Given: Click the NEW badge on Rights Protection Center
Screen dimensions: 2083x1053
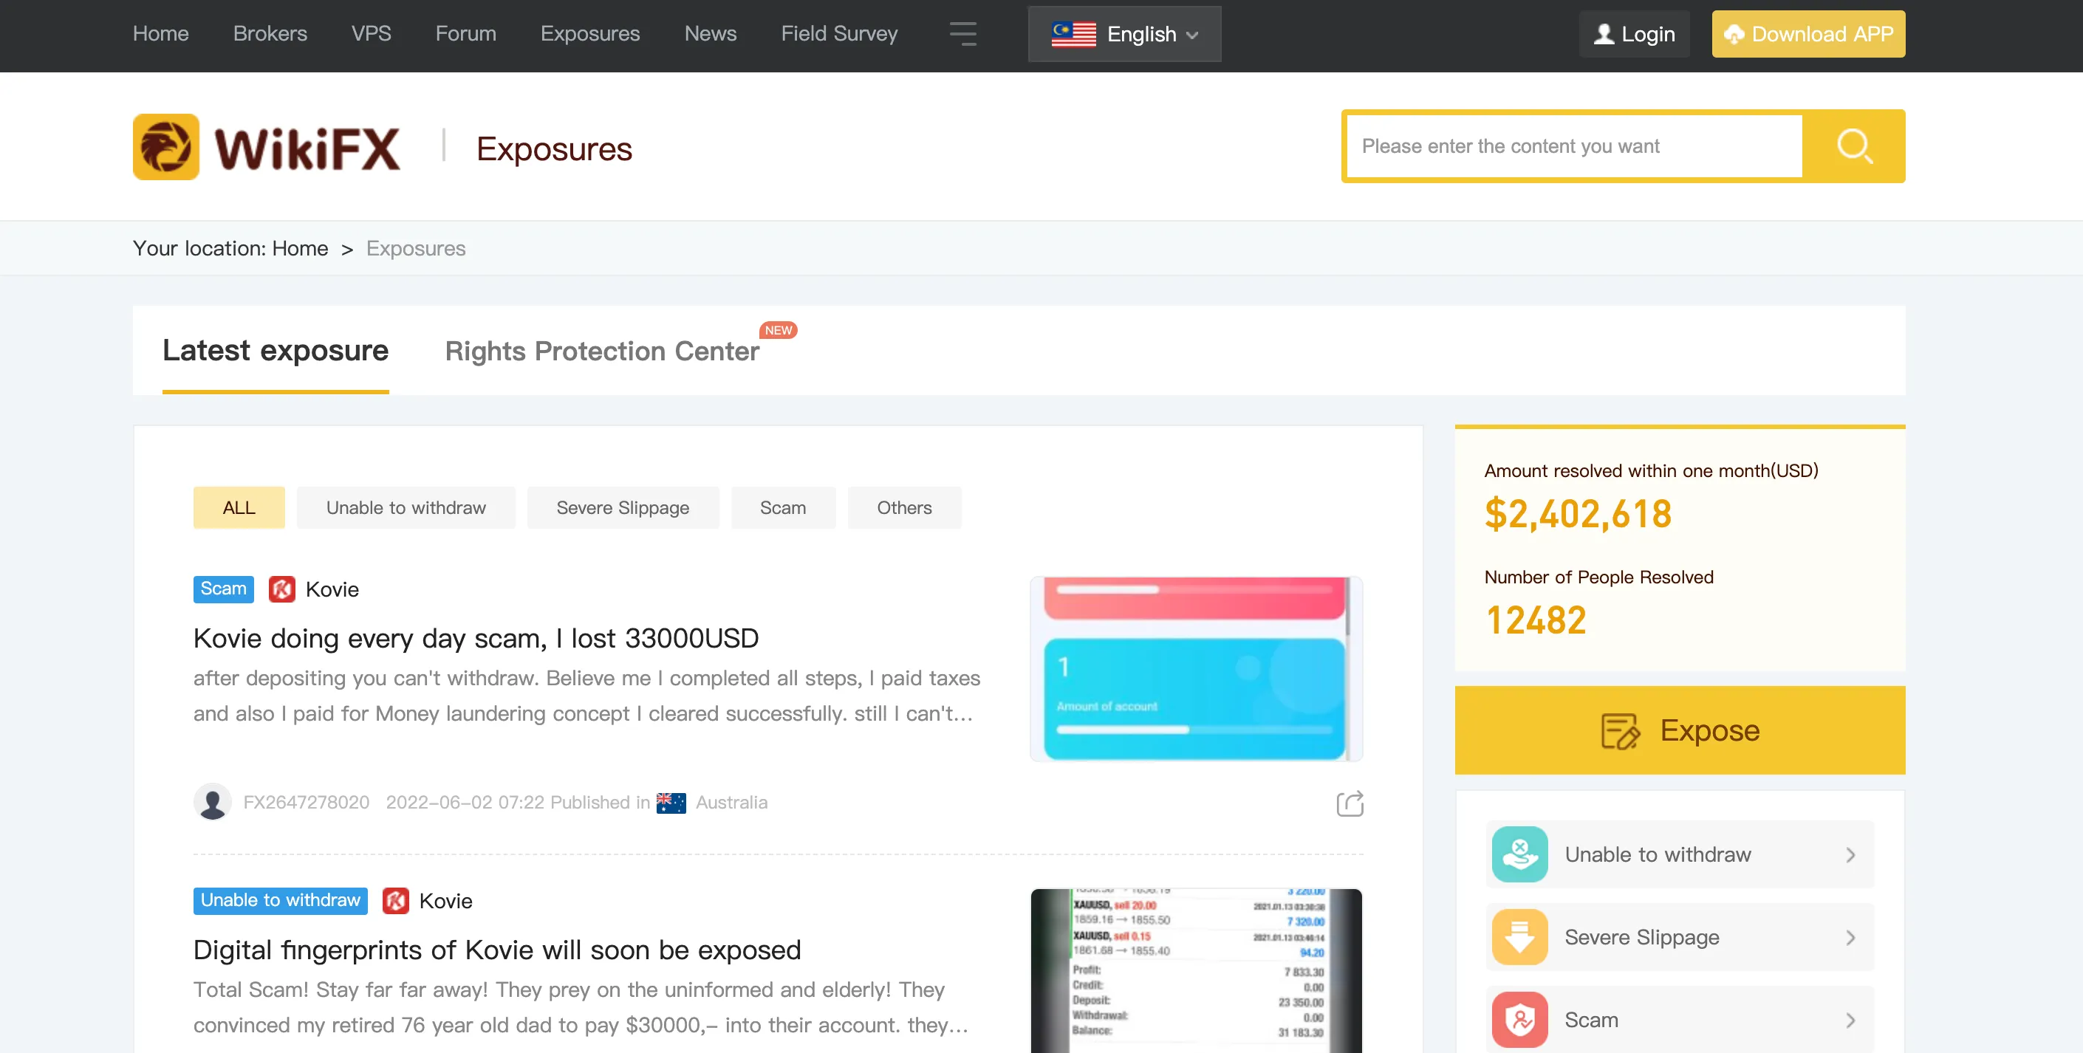Looking at the screenshot, I should tap(779, 331).
